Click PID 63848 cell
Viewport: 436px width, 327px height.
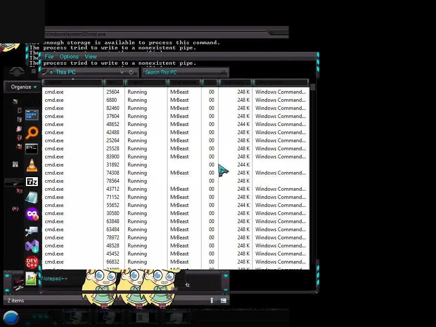click(112, 221)
